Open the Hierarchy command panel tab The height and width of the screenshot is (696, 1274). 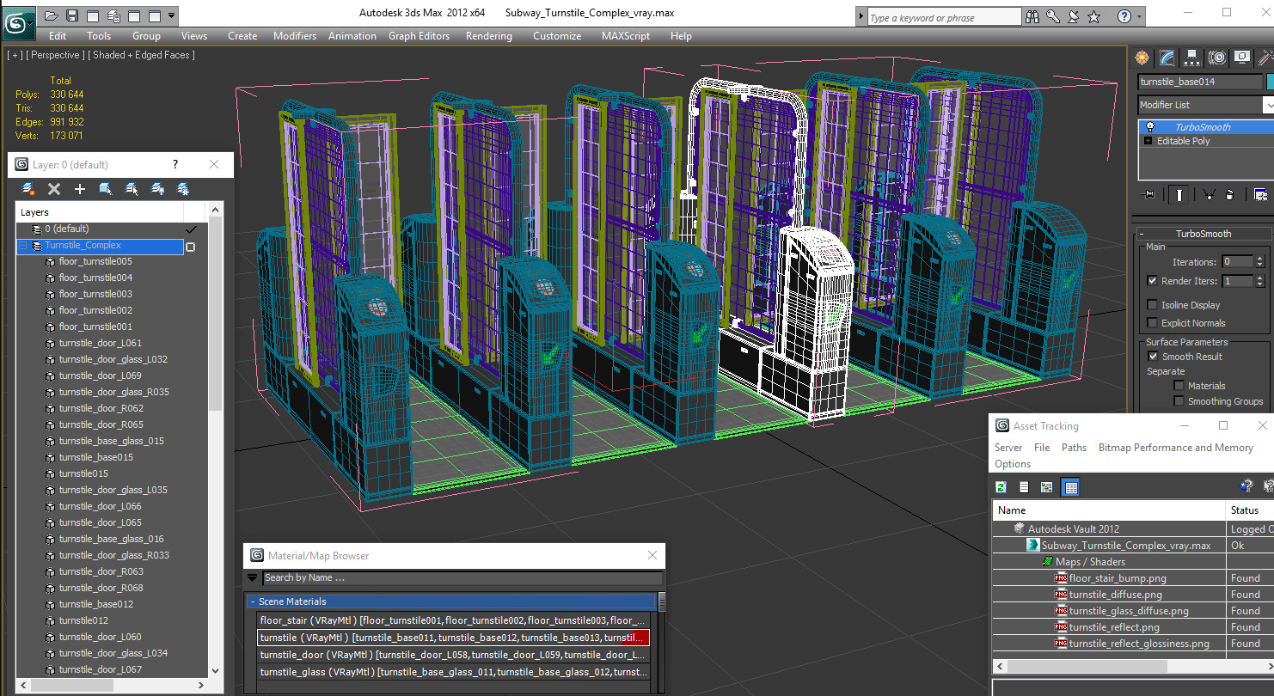pos(1191,58)
